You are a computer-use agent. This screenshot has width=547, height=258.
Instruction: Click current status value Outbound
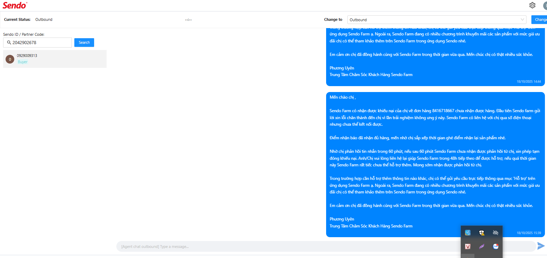[44, 19]
